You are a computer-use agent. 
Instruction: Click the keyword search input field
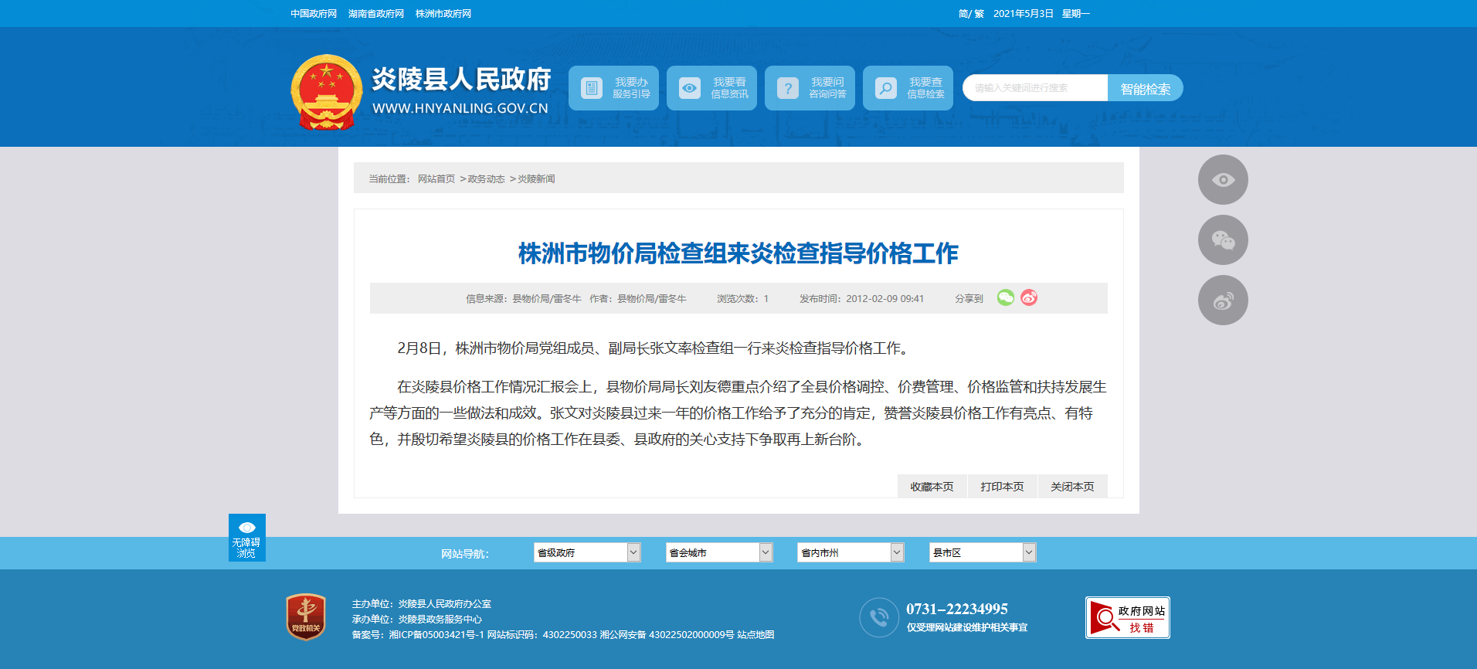pos(1035,88)
